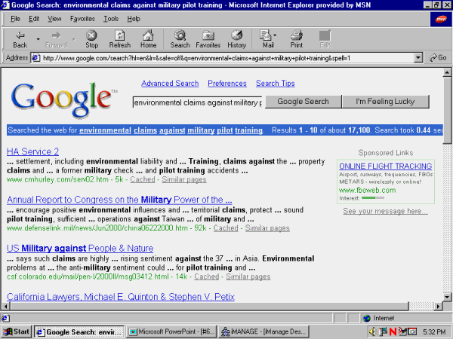Image resolution: width=453 pixels, height=339 pixels.
Task: Open the HA Service 2 result link
Action: click(x=32, y=151)
